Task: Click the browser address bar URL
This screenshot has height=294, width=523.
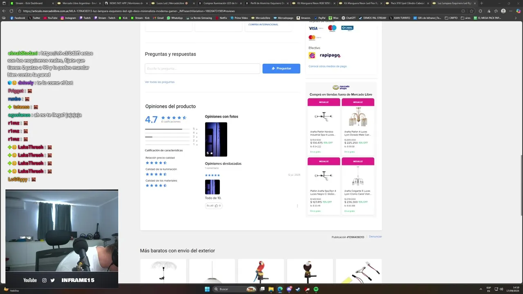Action: (x=129, y=11)
